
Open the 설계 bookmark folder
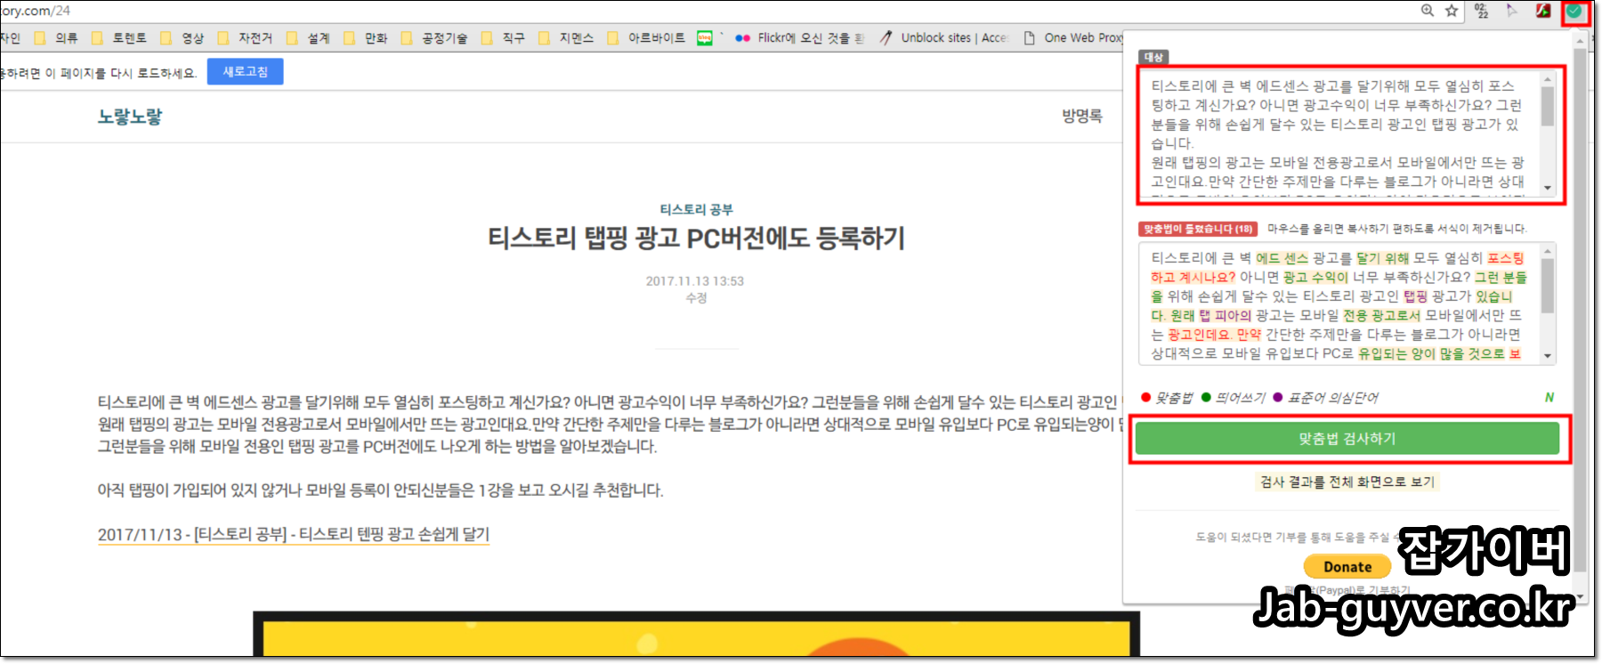308,37
